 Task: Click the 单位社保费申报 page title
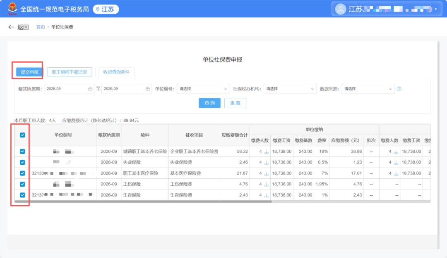[x=222, y=60]
